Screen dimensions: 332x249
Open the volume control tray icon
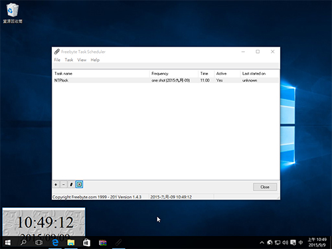(x=285, y=242)
